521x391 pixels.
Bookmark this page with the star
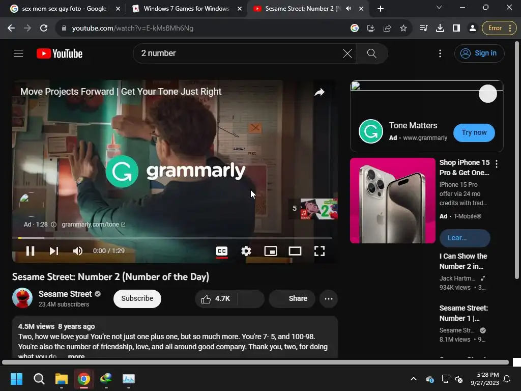[x=403, y=29]
